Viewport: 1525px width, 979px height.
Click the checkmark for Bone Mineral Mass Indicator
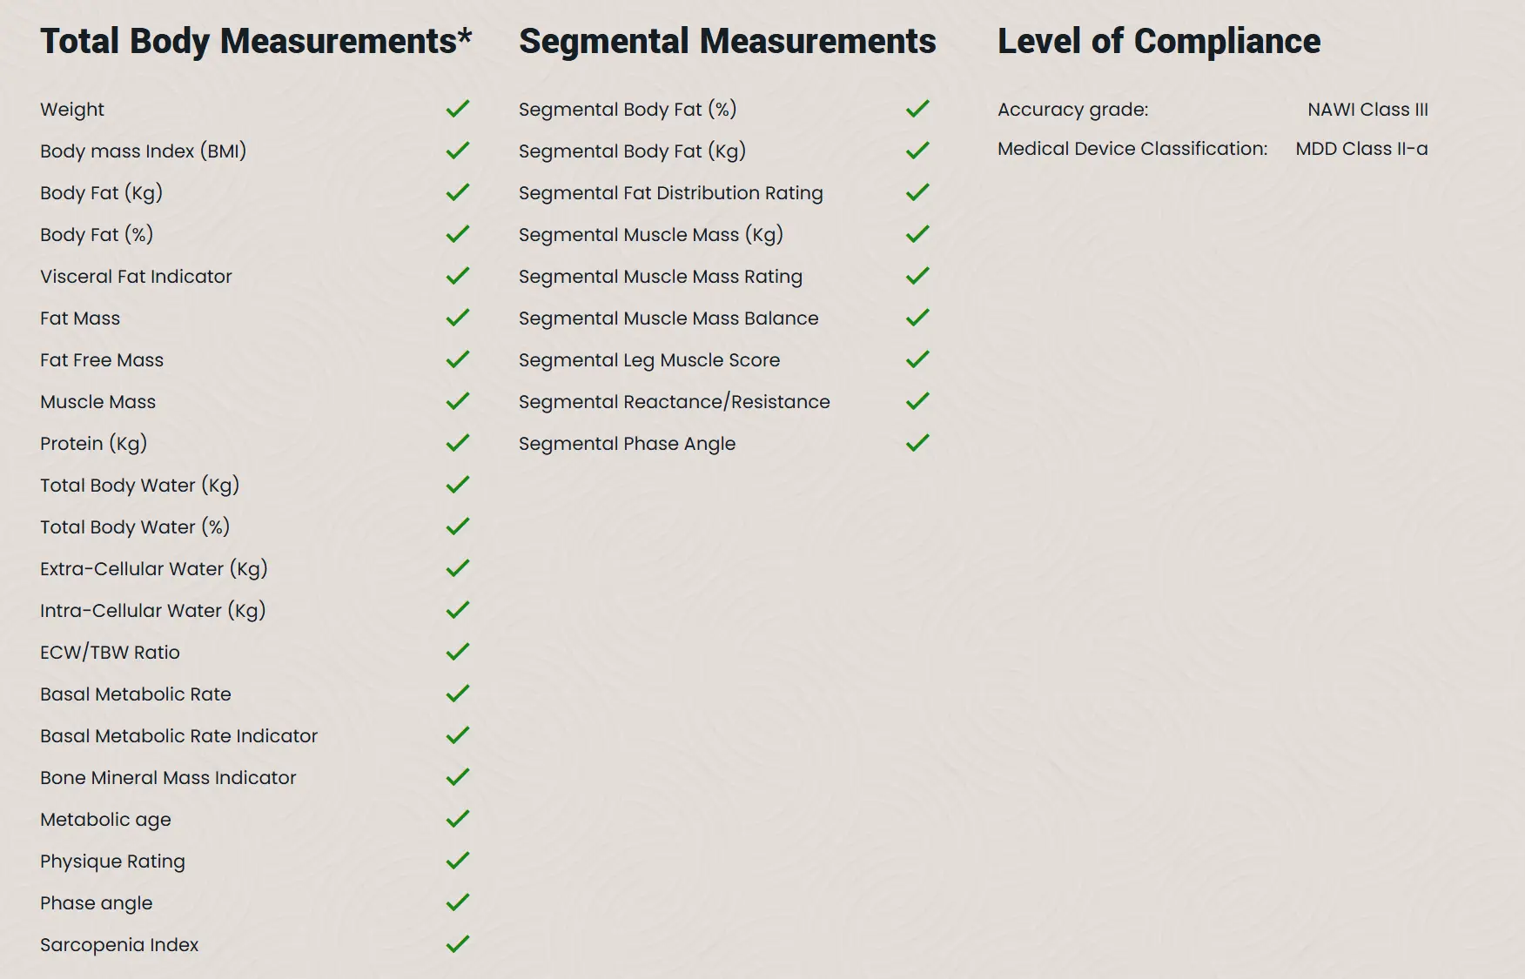(458, 777)
